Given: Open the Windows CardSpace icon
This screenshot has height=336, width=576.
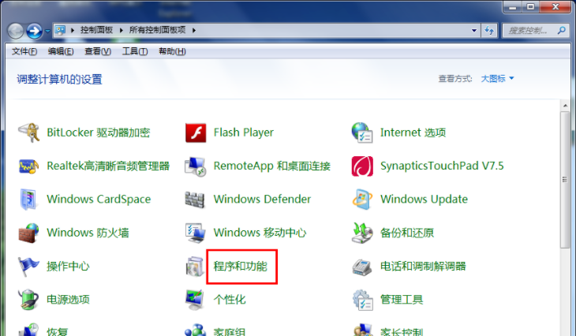Looking at the screenshot, I should tap(28, 200).
